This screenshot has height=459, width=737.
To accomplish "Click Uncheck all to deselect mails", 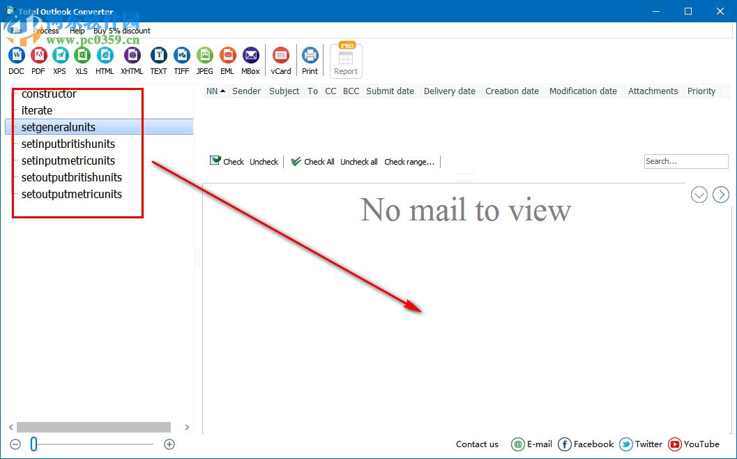I will (358, 162).
